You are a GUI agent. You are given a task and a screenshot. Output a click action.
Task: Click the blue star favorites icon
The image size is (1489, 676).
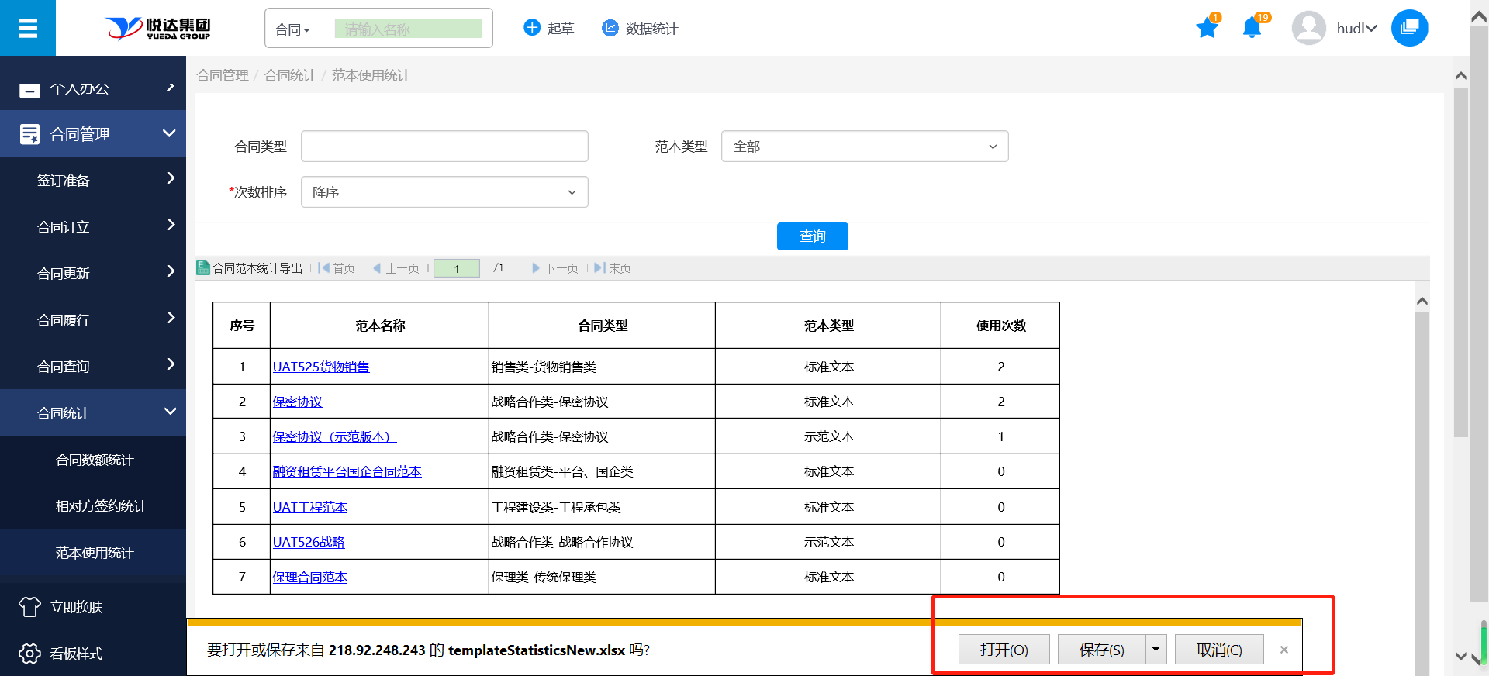click(1207, 29)
